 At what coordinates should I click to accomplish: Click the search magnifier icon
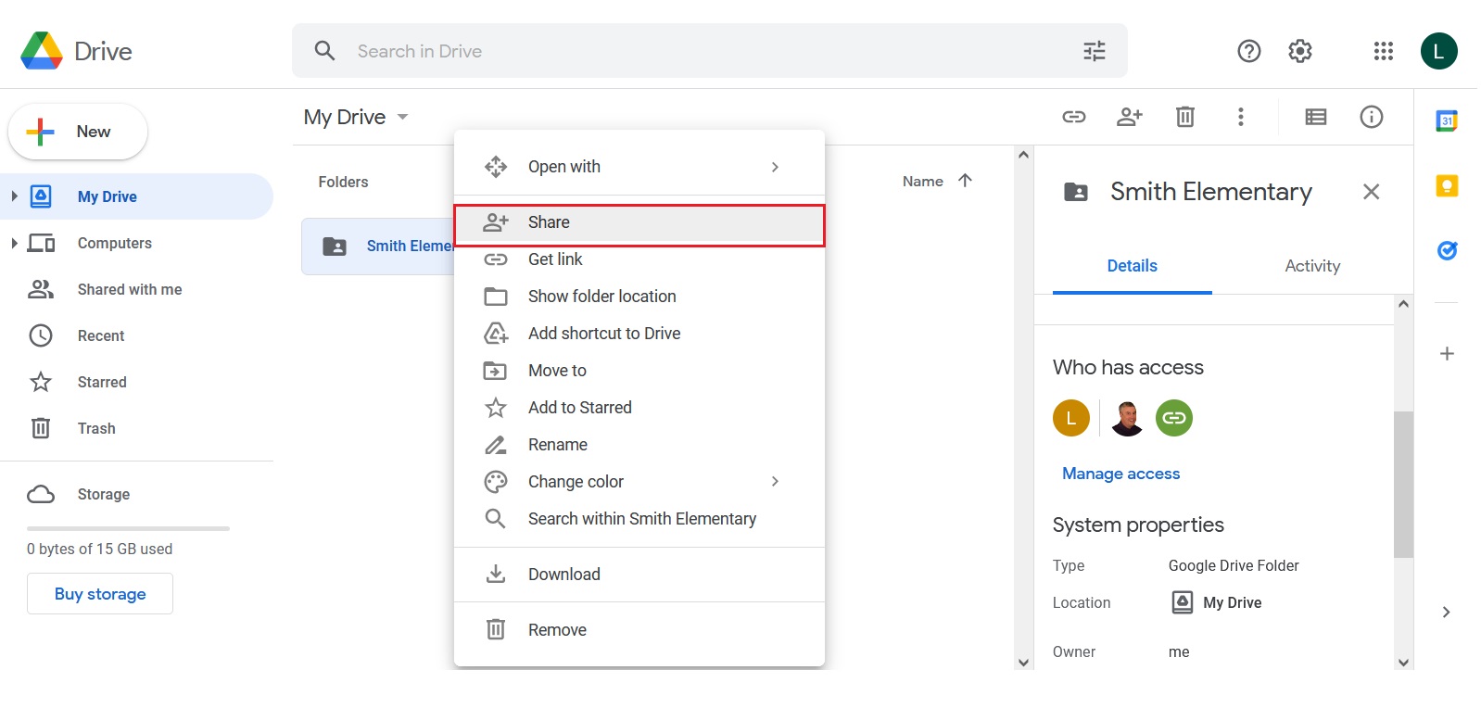pos(324,51)
